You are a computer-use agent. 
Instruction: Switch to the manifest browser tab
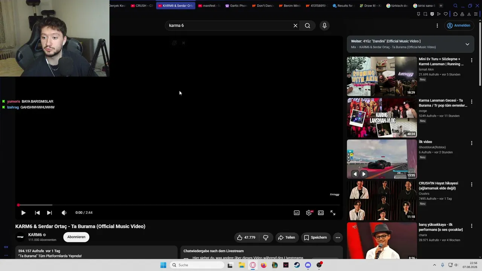click(x=209, y=6)
